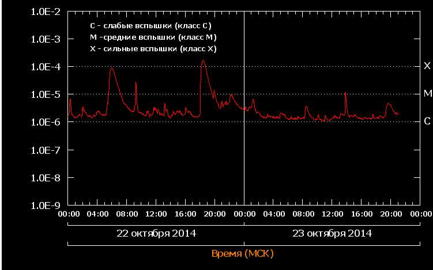Click the 1.0E-7 y-axis label

(46, 150)
